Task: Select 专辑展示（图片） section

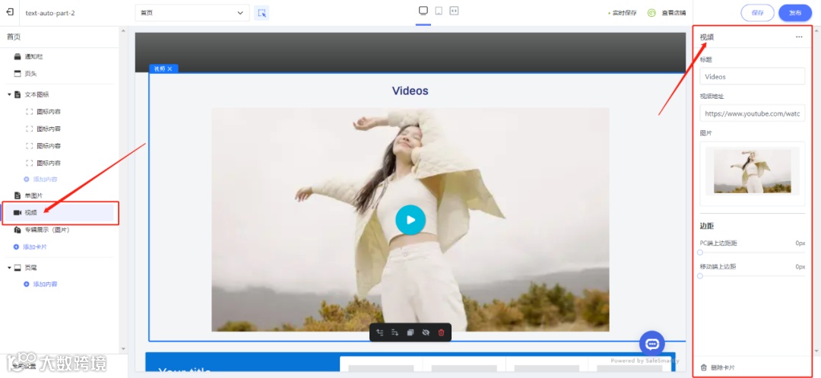Action: pyautogui.click(x=47, y=230)
